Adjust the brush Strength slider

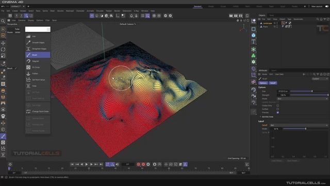(x=309, y=95)
